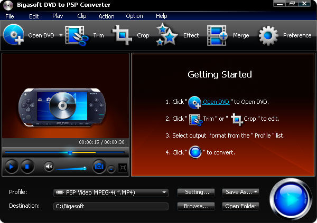
Task: Open Preference gear icon
Action: click(x=268, y=35)
